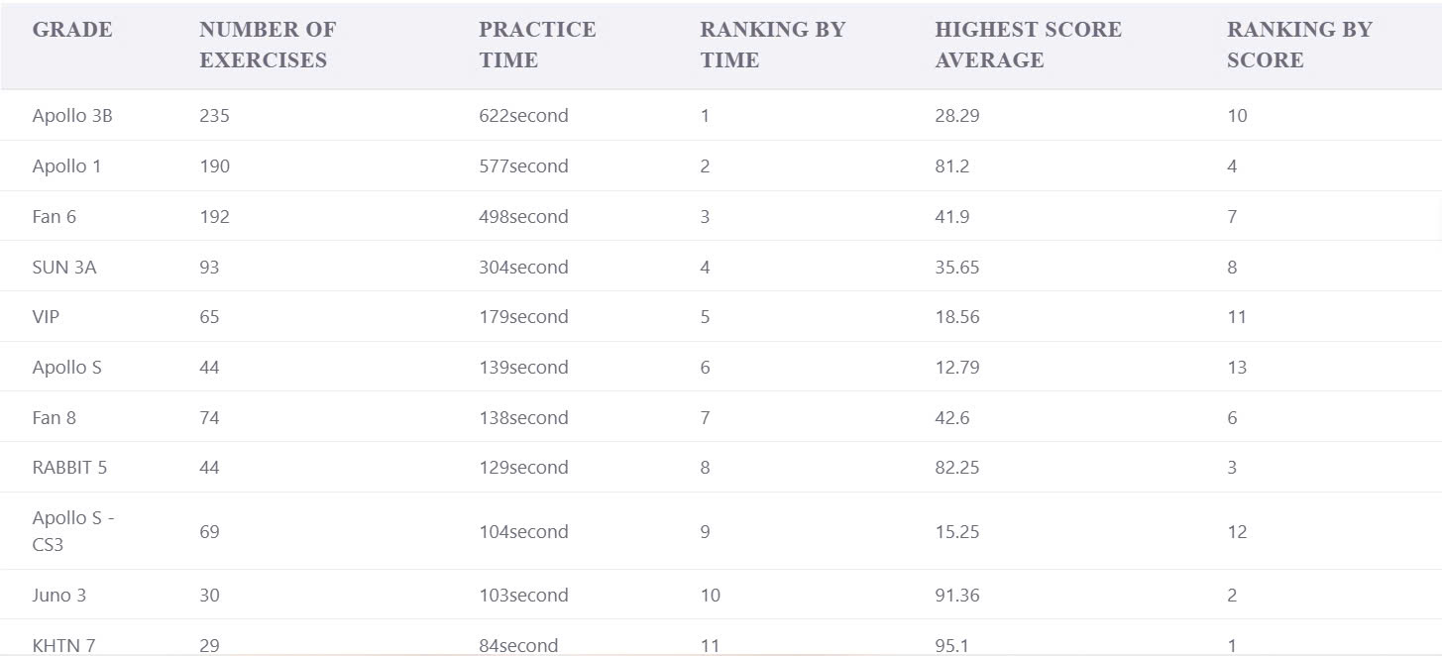The height and width of the screenshot is (656, 1442).
Task: Click the NUMBER OF EXERCISES column header
Action: pyautogui.click(x=268, y=45)
